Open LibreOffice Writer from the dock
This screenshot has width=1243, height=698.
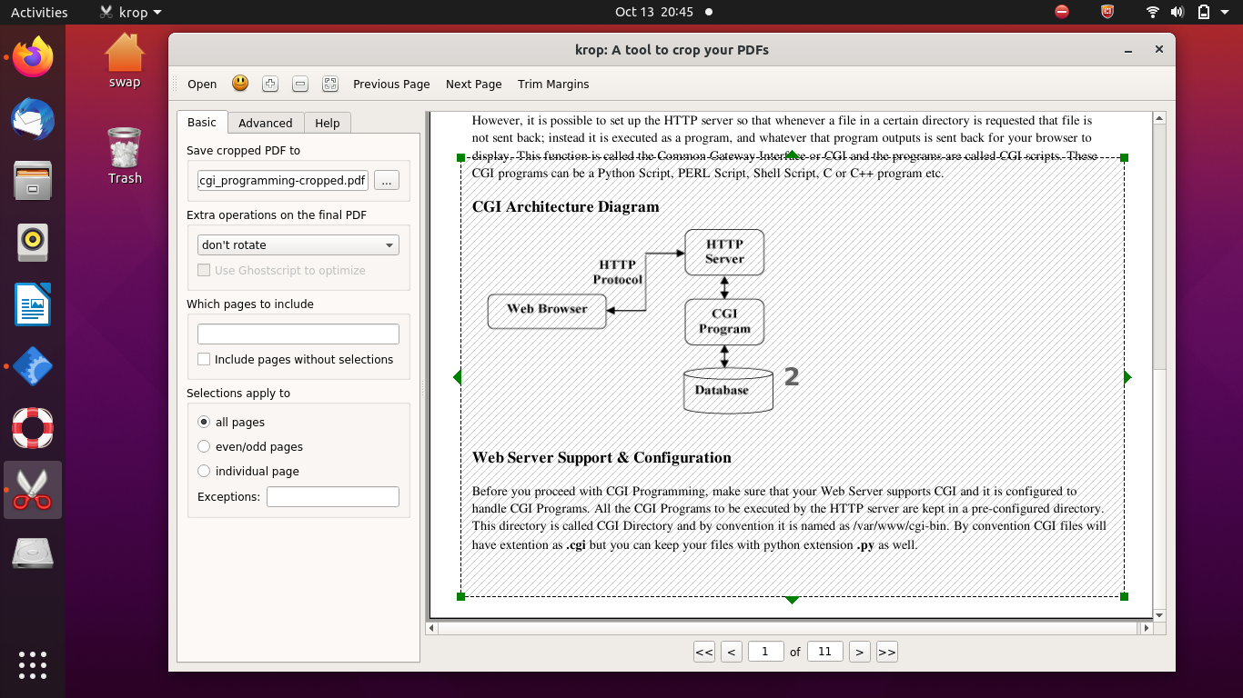33,304
